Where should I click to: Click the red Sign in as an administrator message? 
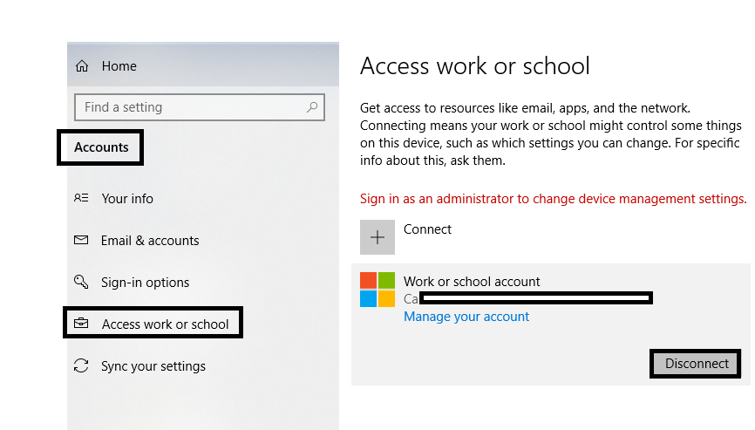pos(554,198)
